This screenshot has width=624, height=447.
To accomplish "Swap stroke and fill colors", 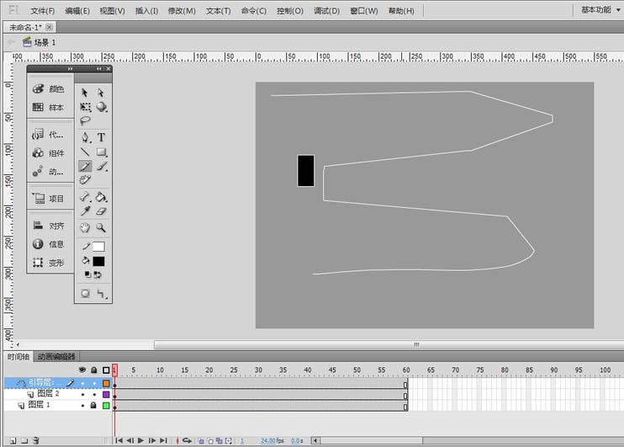I will pyautogui.click(x=98, y=274).
